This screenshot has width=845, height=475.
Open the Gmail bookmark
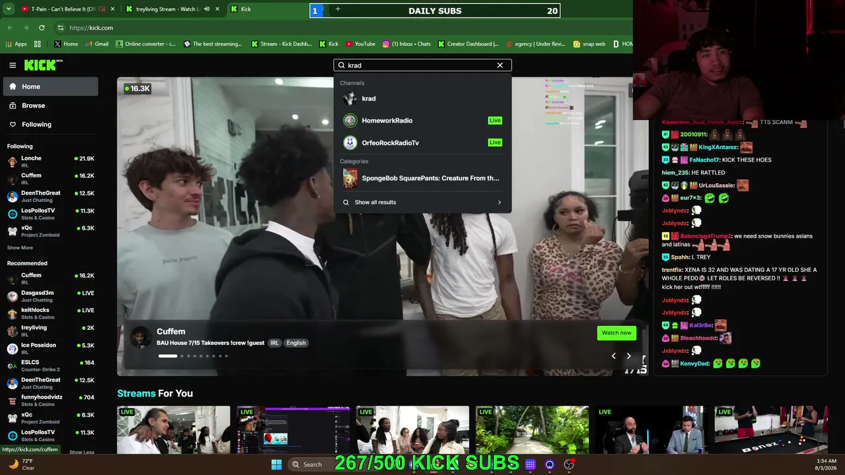(x=97, y=44)
